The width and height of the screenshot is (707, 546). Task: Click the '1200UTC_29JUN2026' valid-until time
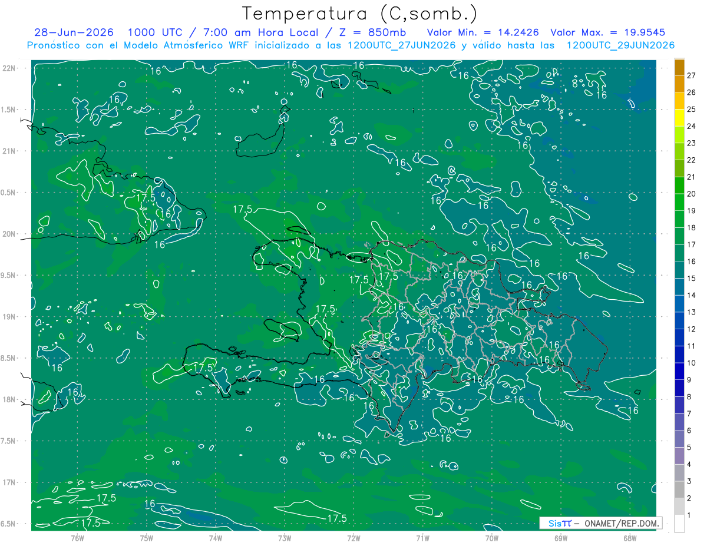[x=620, y=45]
